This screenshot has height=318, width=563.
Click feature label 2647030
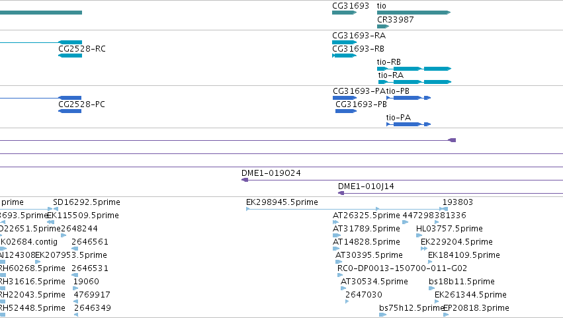coord(364,295)
